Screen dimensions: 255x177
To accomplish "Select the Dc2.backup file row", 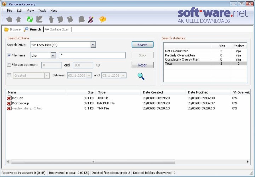I will (127, 103).
